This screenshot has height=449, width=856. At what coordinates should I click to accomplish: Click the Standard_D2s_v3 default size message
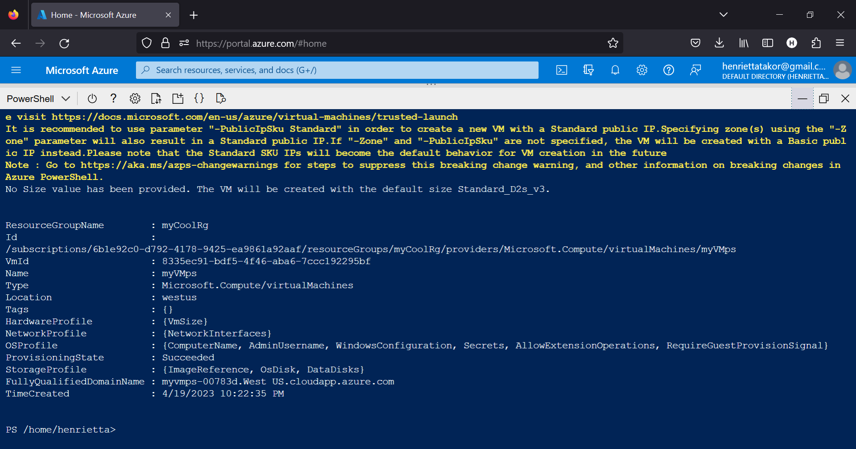(278, 189)
